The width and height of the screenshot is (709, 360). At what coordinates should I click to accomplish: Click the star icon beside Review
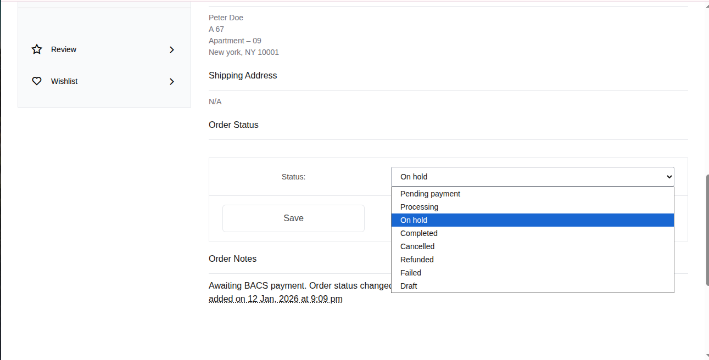[x=36, y=49]
